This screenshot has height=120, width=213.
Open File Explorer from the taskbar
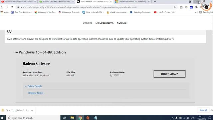(x=72, y=118)
